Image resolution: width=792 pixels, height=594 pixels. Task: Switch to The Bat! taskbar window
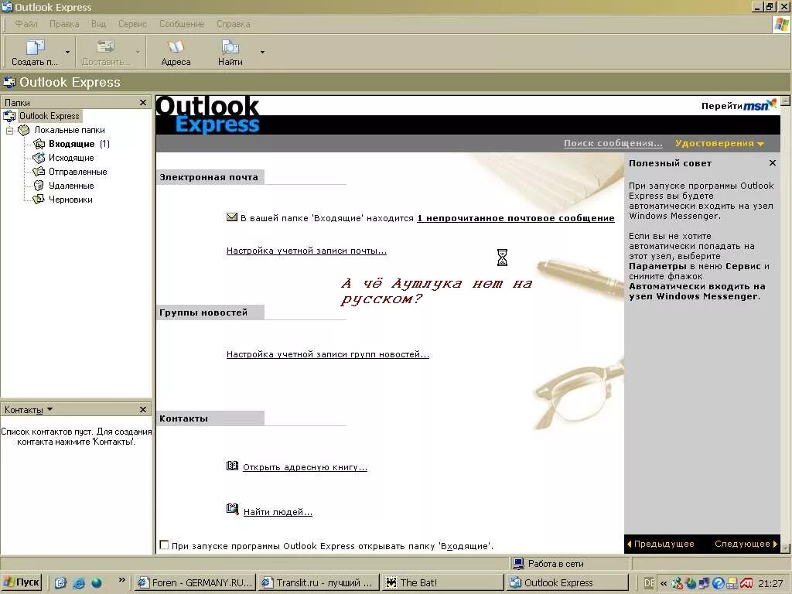pos(442,582)
